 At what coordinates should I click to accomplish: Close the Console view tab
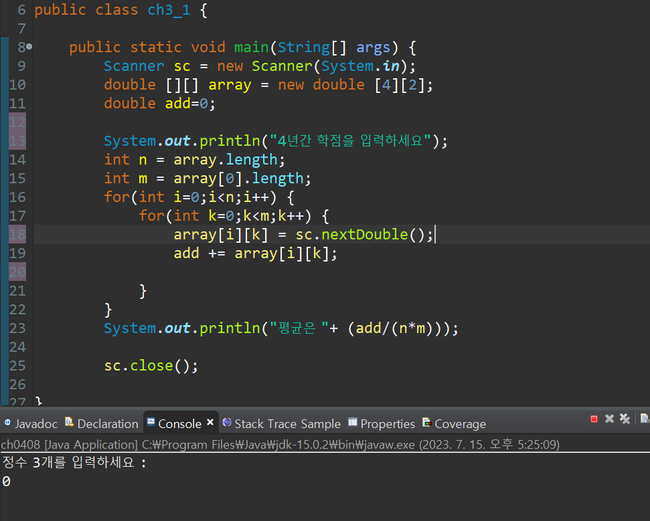click(x=210, y=422)
